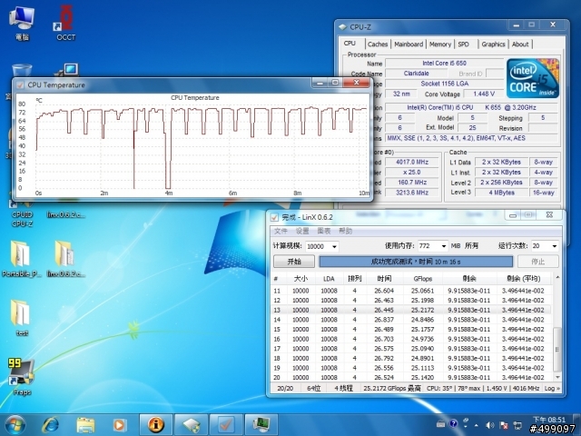This screenshot has height=436, width=581.
Task: Sort by the GFlops column header
Action: [422, 279]
